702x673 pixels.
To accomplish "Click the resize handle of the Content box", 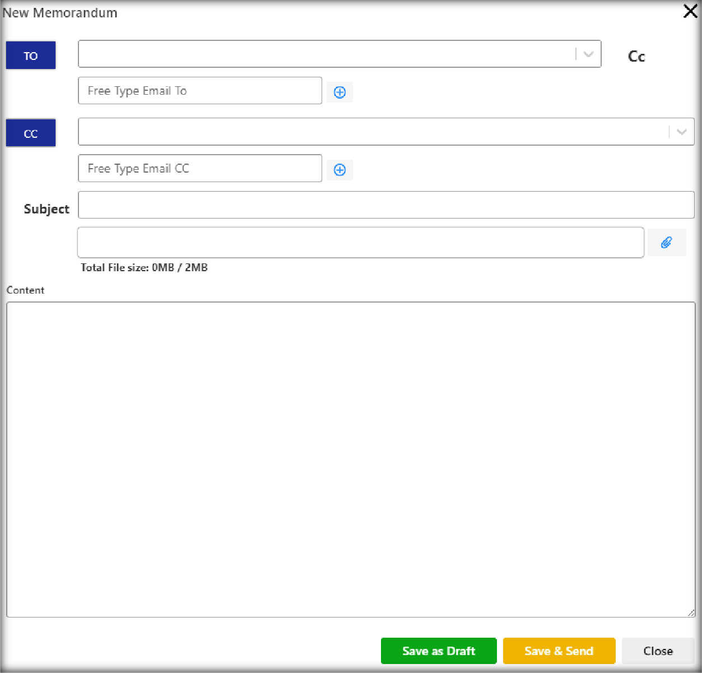I will (x=691, y=613).
